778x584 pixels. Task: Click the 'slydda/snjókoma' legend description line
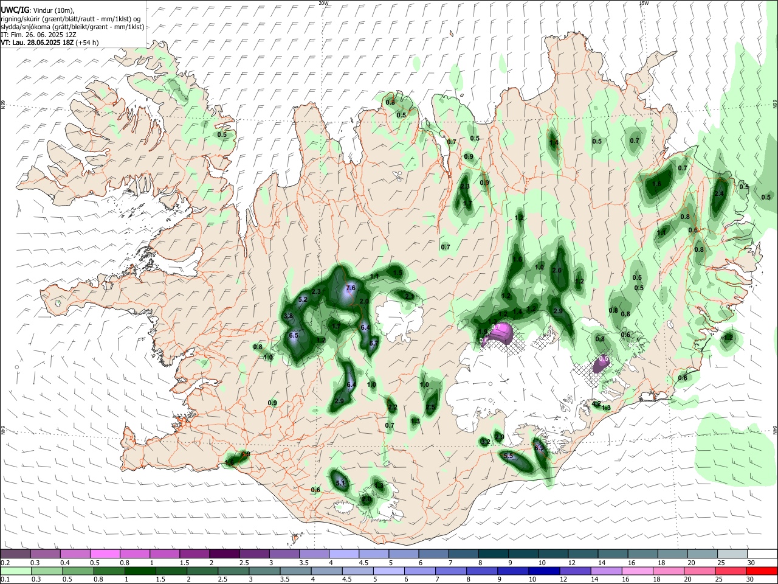tap(73, 27)
